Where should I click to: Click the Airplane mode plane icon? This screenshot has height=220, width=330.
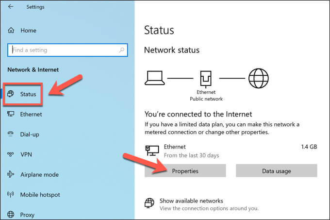(11, 175)
